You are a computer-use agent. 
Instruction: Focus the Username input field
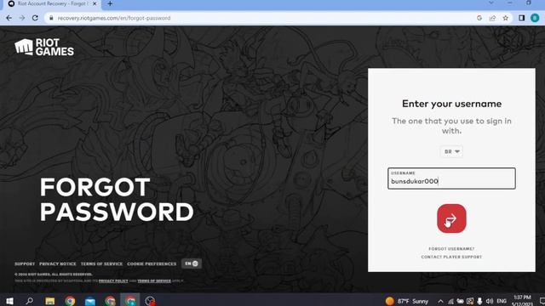click(451, 178)
